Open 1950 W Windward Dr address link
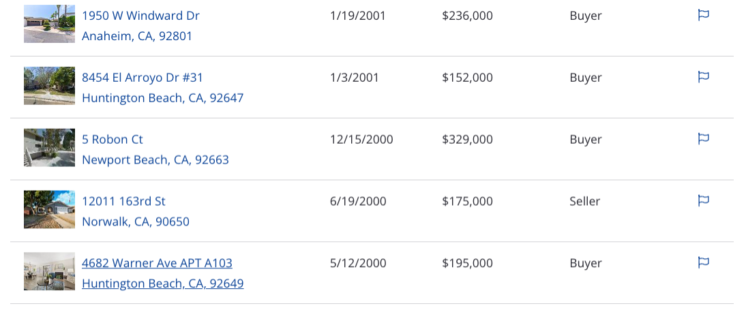This screenshot has width=746, height=310. [140, 16]
